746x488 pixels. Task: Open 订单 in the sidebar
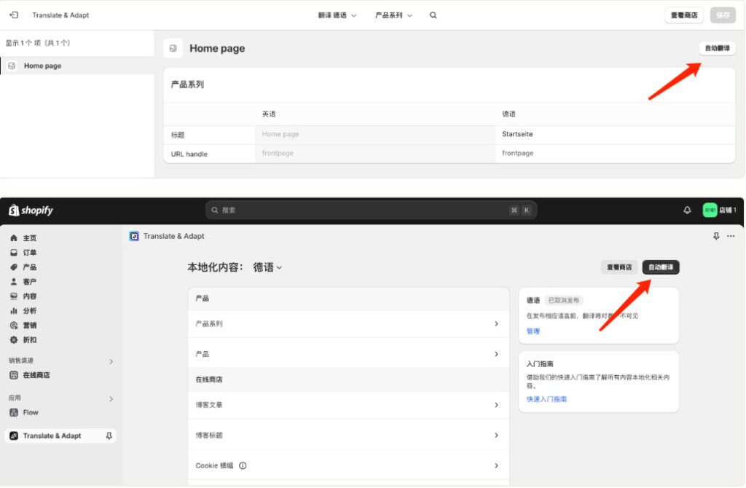point(29,253)
